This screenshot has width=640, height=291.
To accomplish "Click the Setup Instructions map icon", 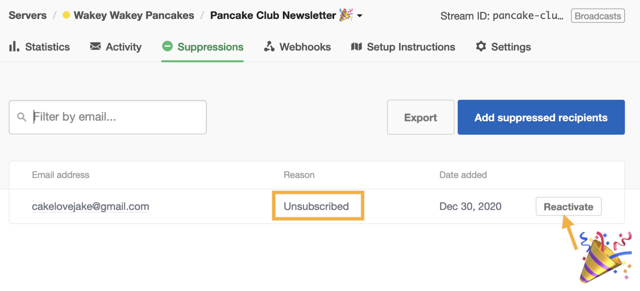I will pyautogui.click(x=356, y=46).
